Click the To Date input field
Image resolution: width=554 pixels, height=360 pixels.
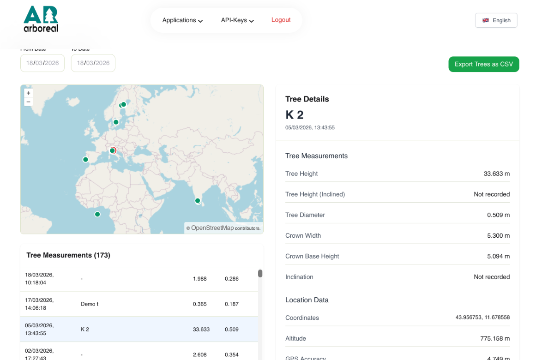[x=93, y=63]
